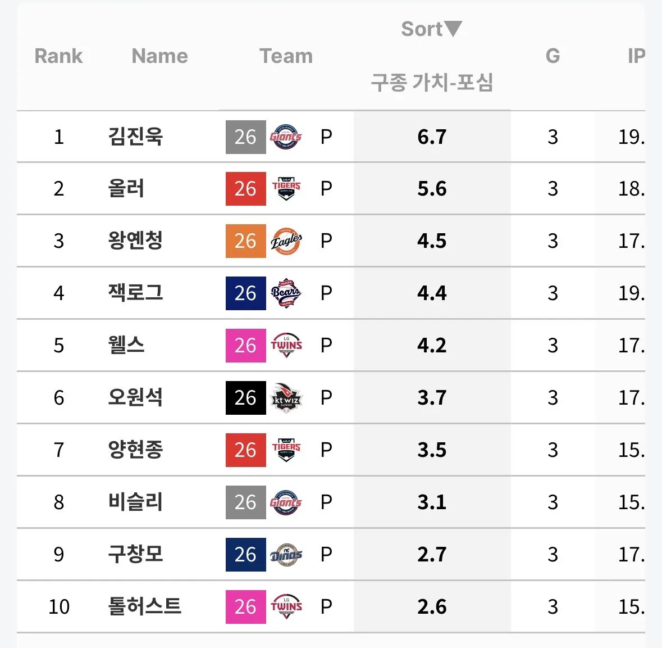The width and height of the screenshot is (662, 648).
Task: Toggle sorting on the IP column header
Action: (x=638, y=56)
